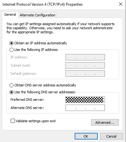Close the dialog with the X icon
The image size is (126, 142).
121,4
